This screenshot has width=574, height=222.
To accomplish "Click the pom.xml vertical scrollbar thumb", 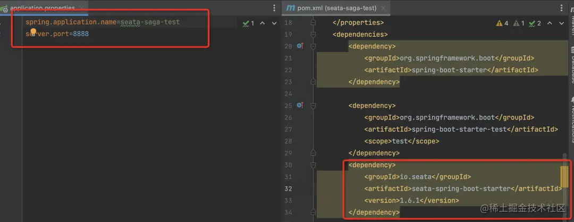I will pos(564,176).
